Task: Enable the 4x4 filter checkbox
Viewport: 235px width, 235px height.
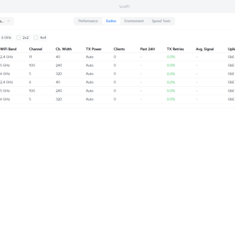Action: tap(36, 38)
